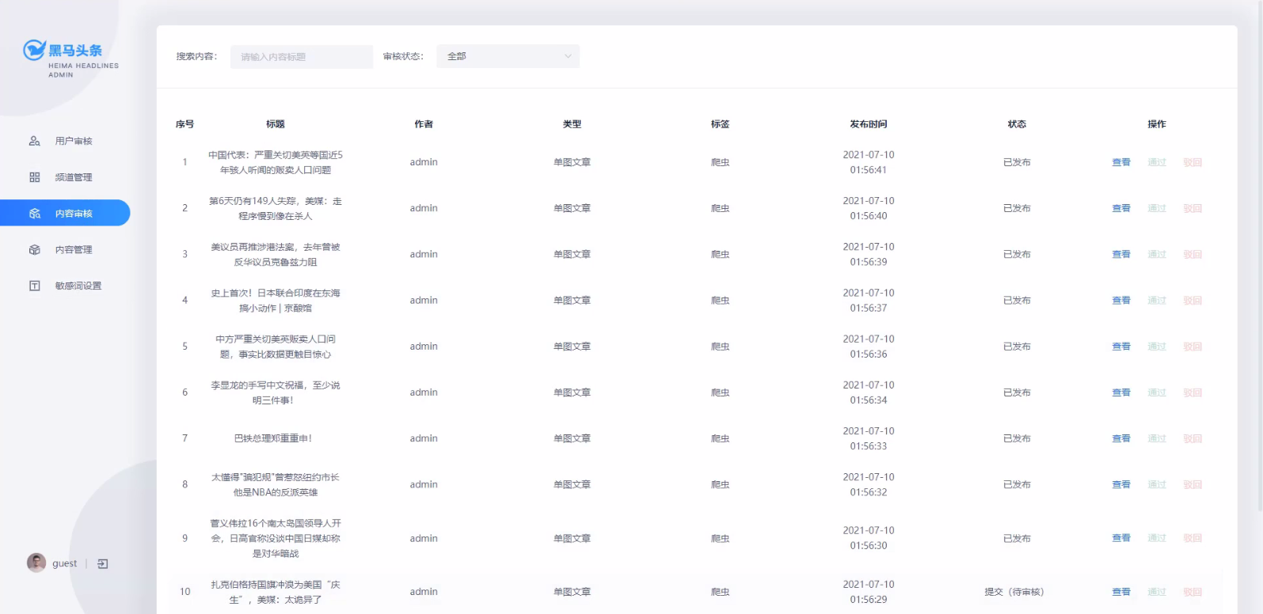Click the 发布时间 column header
This screenshot has height=614, width=1263.
(x=869, y=124)
